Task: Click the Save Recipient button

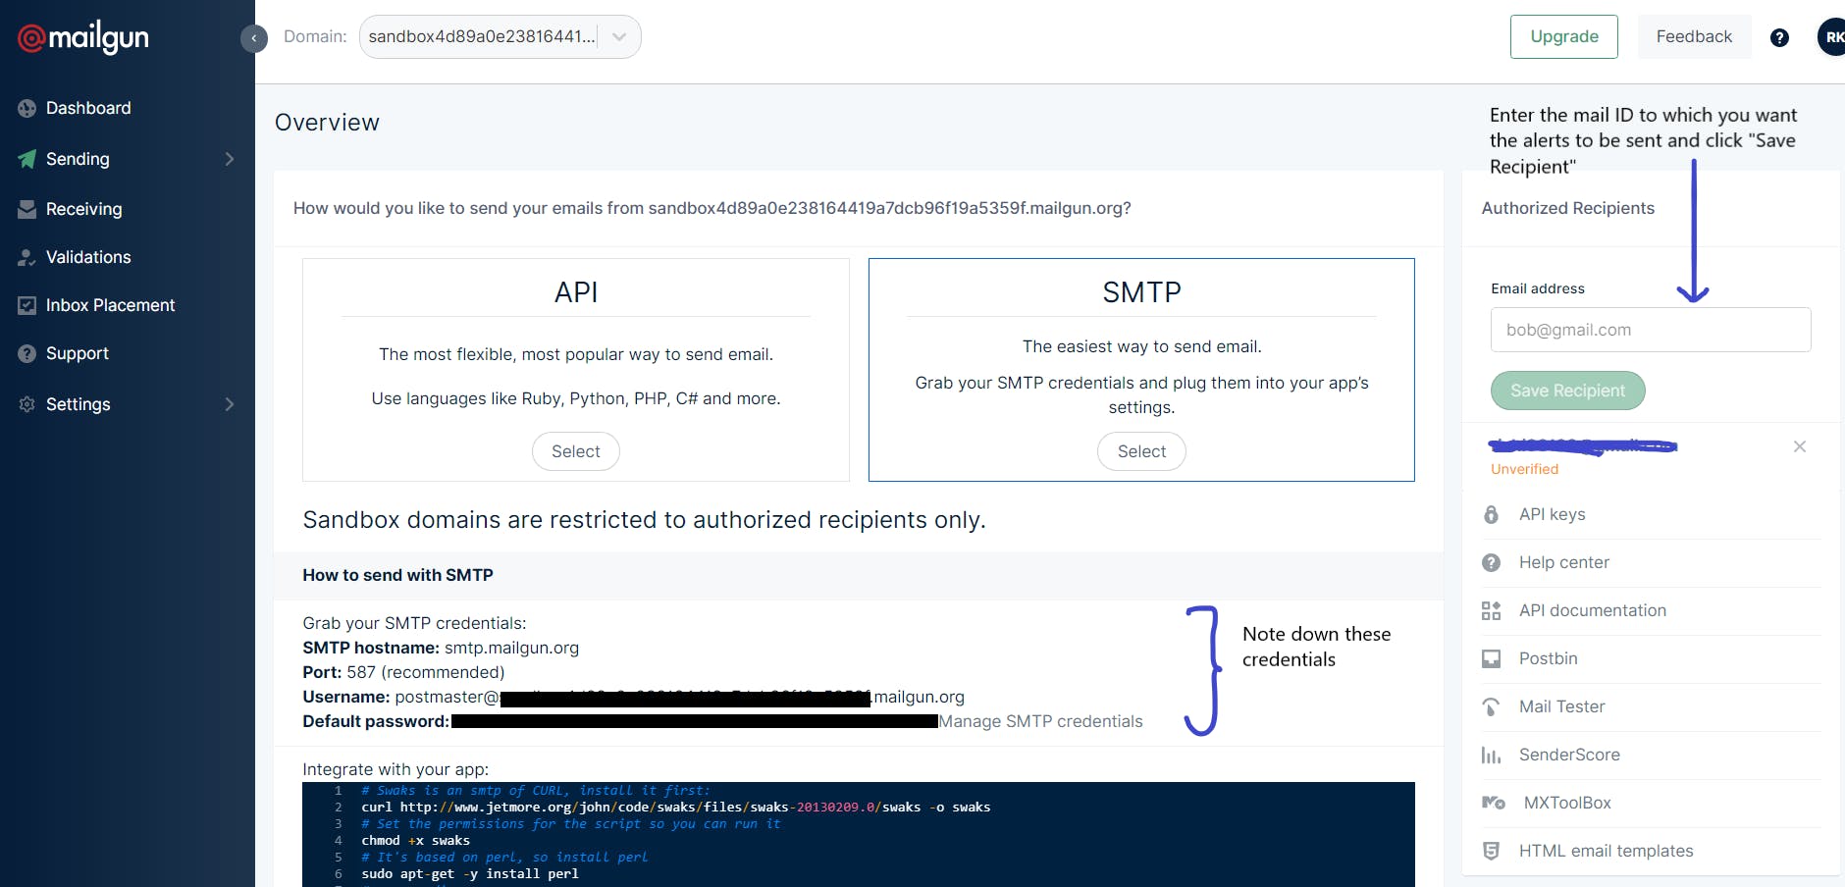Action: point(1567,391)
